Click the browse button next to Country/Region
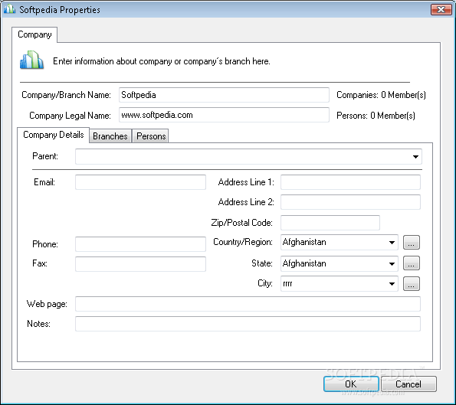 coord(412,242)
